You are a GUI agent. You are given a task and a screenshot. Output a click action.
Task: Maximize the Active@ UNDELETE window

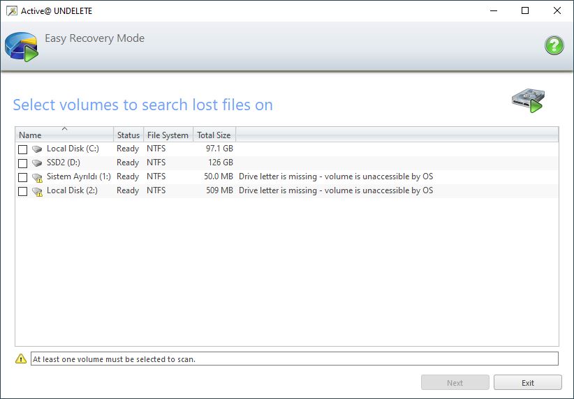[525, 10]
